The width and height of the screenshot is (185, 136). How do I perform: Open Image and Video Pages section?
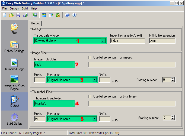click(x=14, y=83)
